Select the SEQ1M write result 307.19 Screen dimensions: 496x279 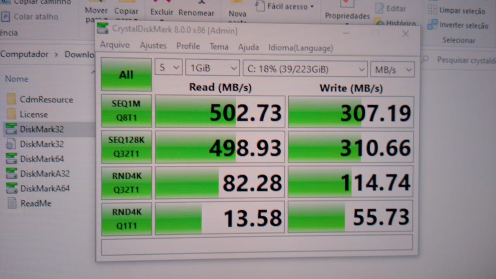click(x=351, y=112)
